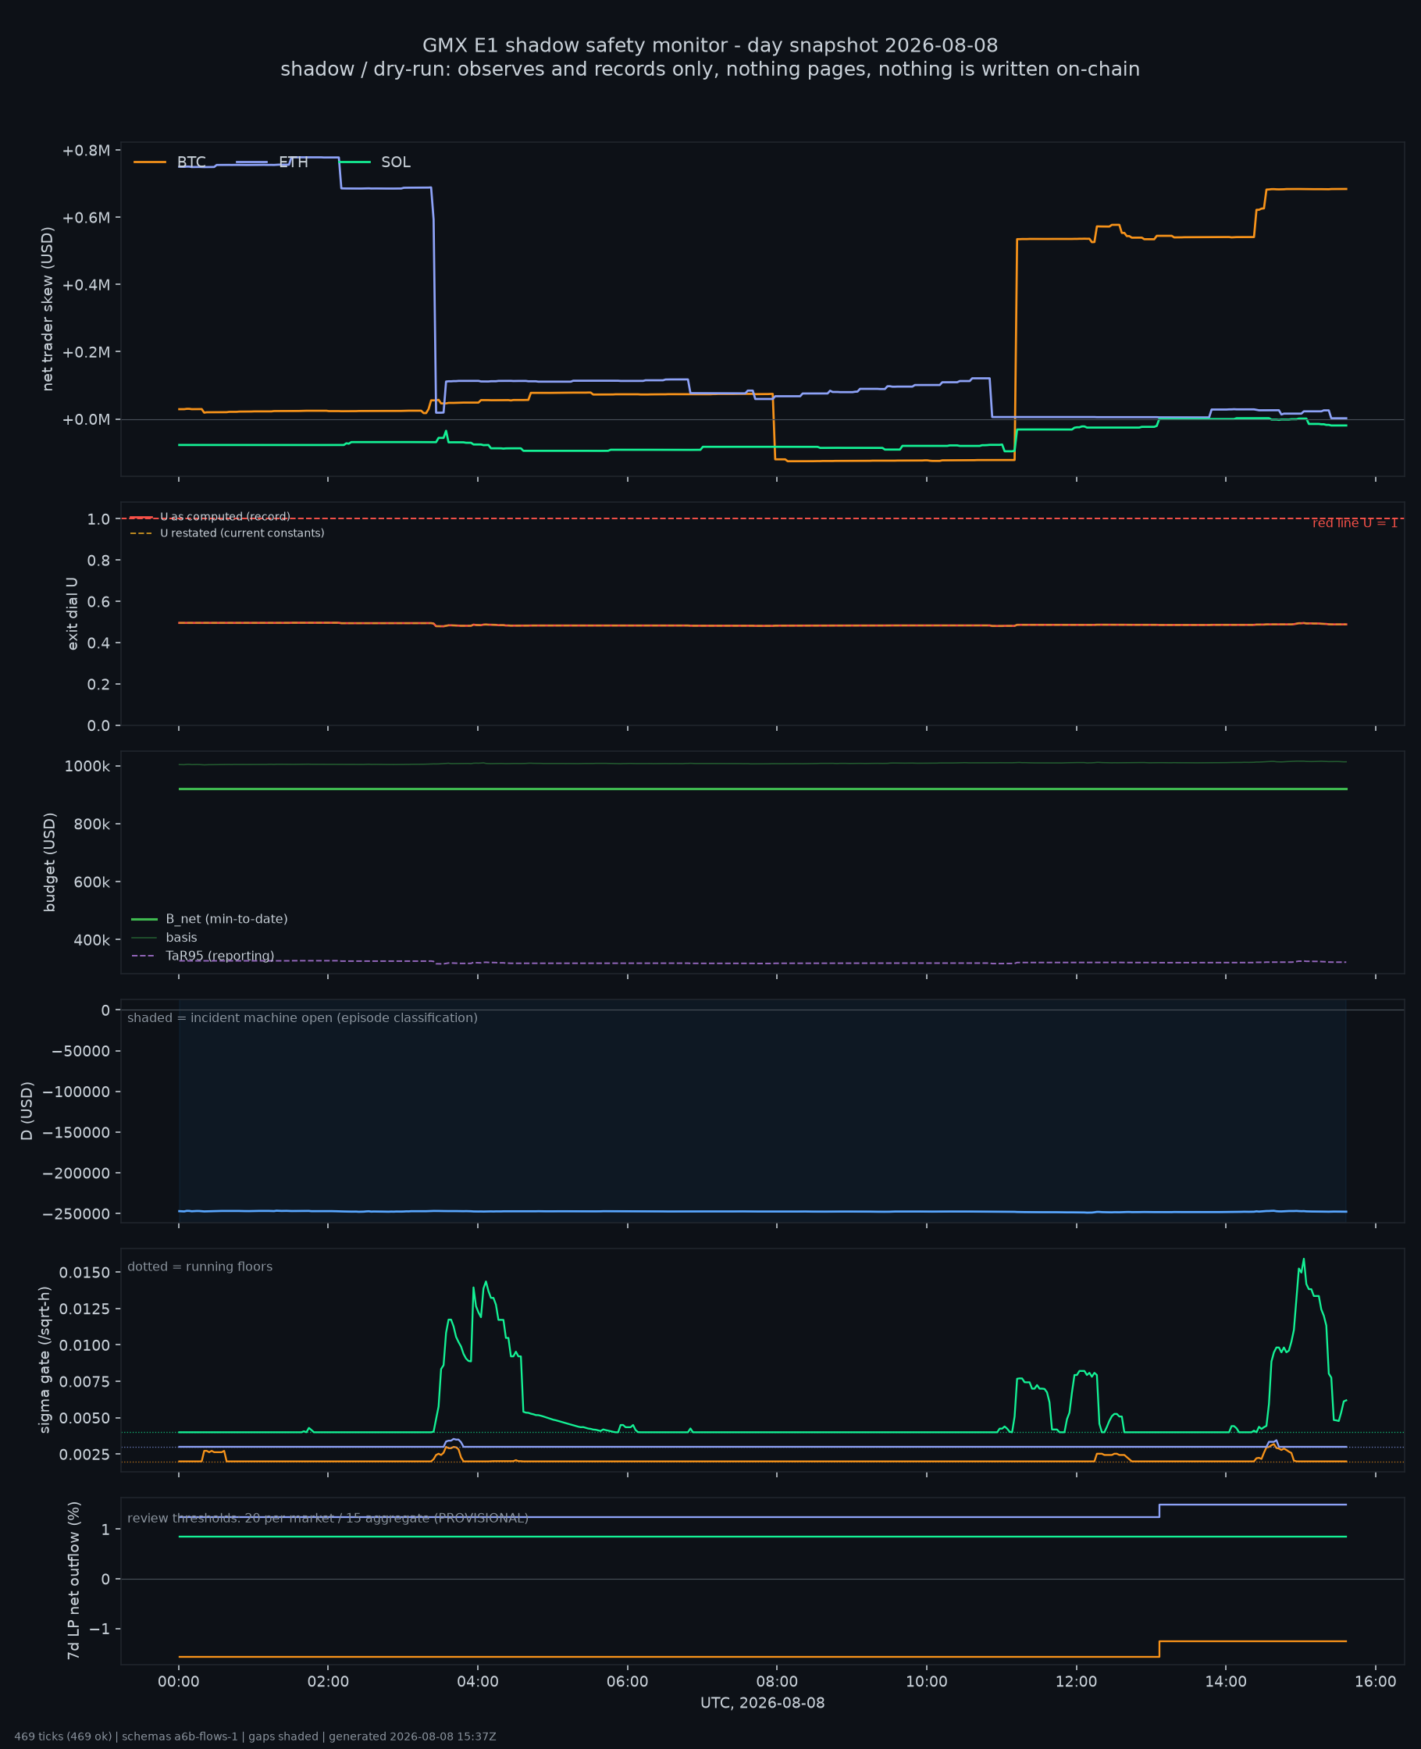Image resolution: width=1421 pixels, height=1749 pixels.
Task: Click the "00:00" time axis tick
Action: tap(179, 1682)
